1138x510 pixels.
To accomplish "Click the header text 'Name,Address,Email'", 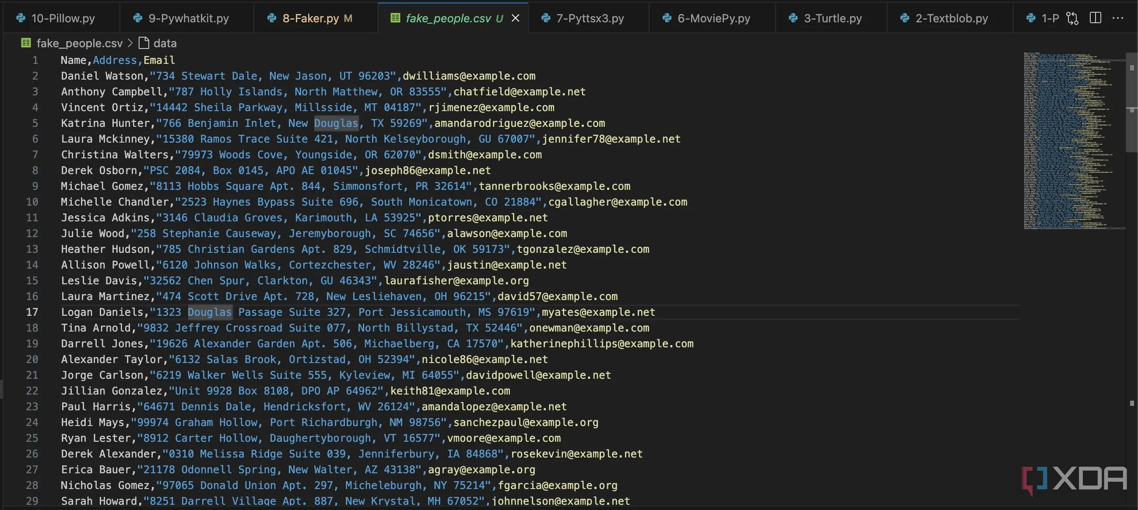I will pyautogui.click(x=118, y=60).
